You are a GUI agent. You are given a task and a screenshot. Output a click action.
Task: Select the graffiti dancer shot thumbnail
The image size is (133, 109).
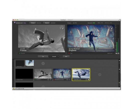coord(62,74)
